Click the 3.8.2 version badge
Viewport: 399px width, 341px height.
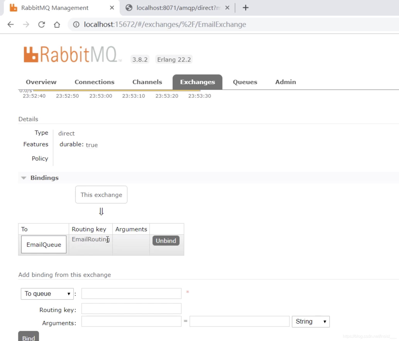point(140,59)
